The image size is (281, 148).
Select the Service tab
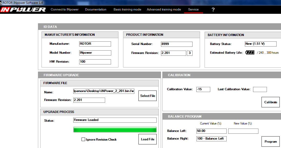tap(193, 9)
